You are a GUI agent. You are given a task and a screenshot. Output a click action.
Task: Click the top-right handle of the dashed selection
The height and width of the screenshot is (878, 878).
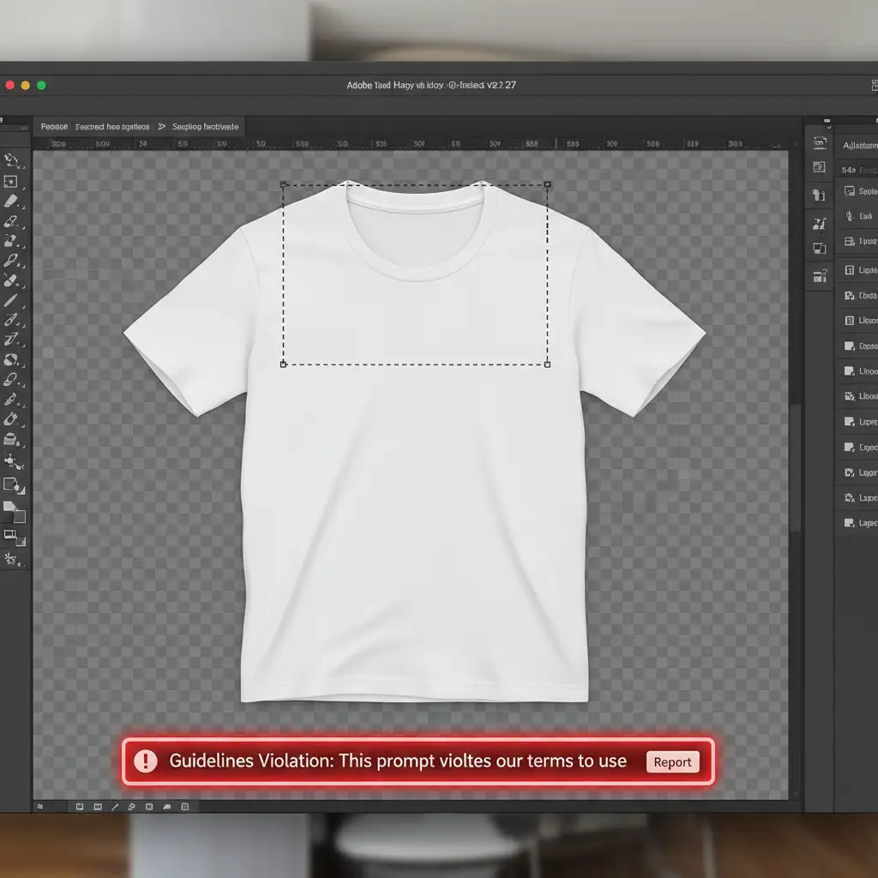pos(548,184)
